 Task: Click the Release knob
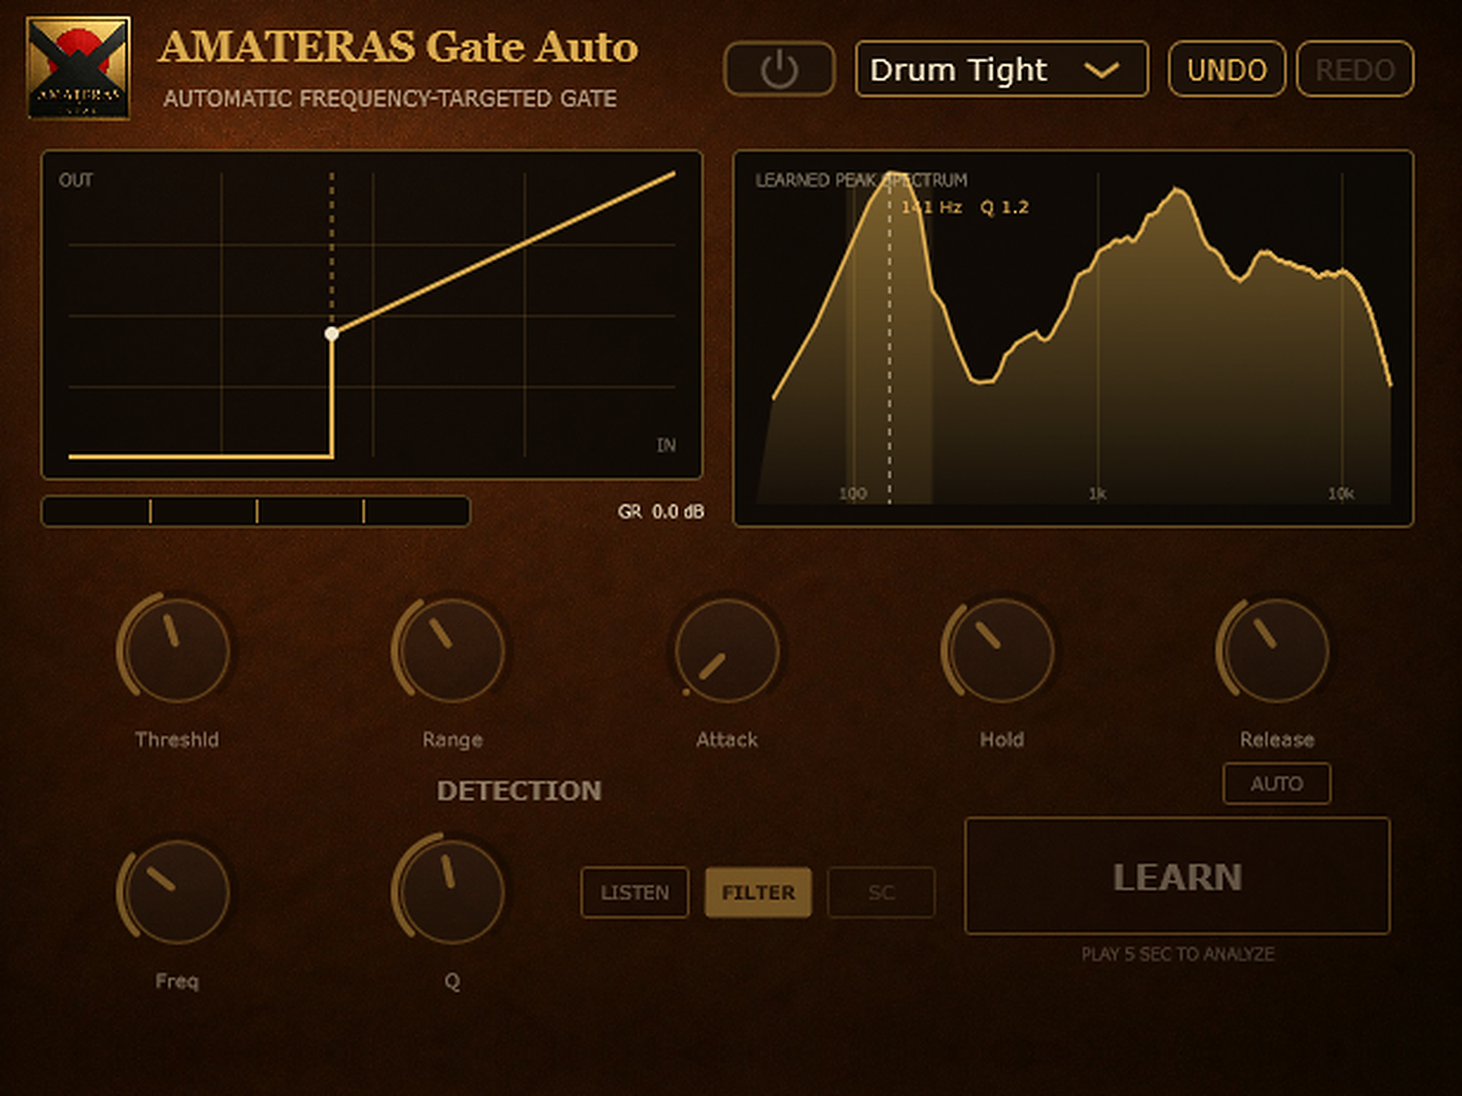pyautogui.click(x=1277, y=649)
